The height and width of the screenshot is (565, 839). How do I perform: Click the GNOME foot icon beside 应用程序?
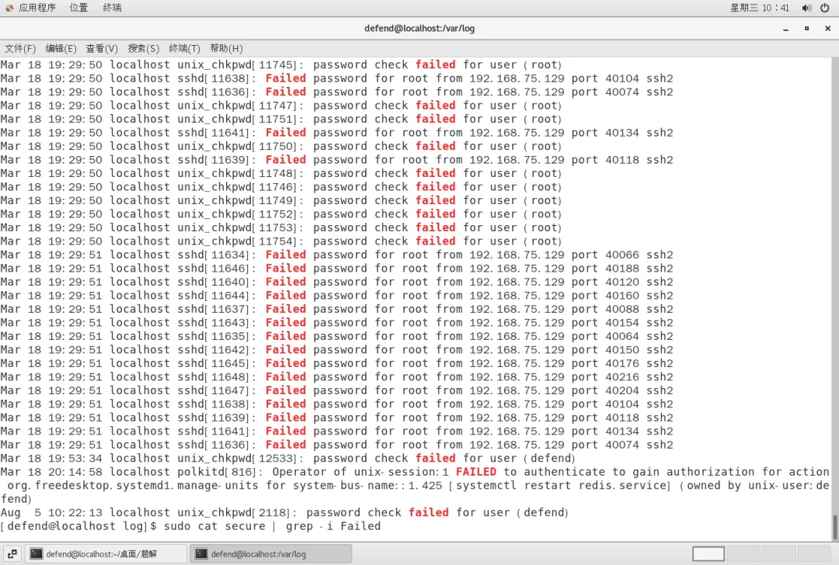tap(9, 8)
